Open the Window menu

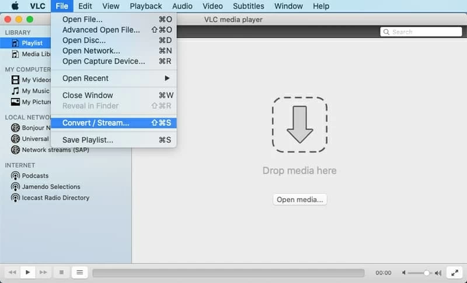click(x=288, y=6)
